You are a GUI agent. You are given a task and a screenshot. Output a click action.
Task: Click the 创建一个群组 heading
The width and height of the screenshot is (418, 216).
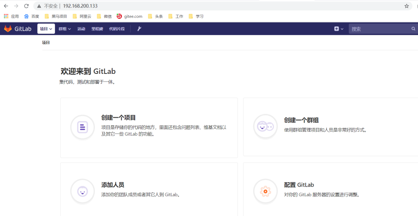301,120
